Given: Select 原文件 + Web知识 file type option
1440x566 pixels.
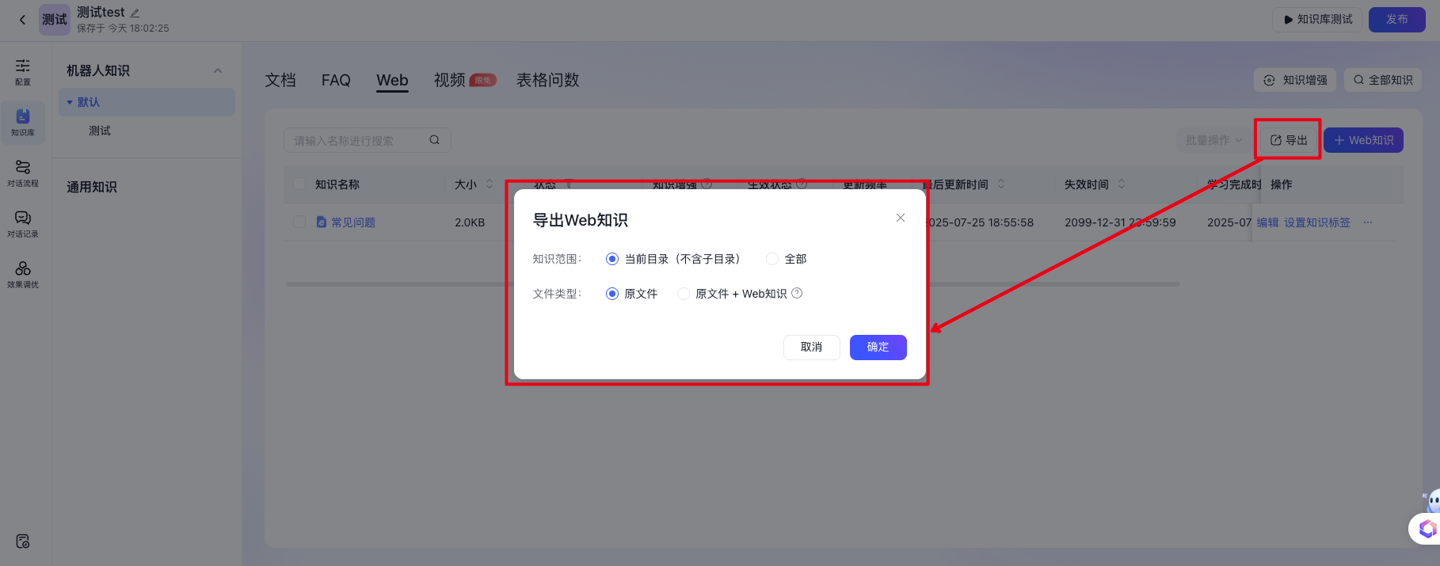Looking at the screenshot, I should 684,294.
